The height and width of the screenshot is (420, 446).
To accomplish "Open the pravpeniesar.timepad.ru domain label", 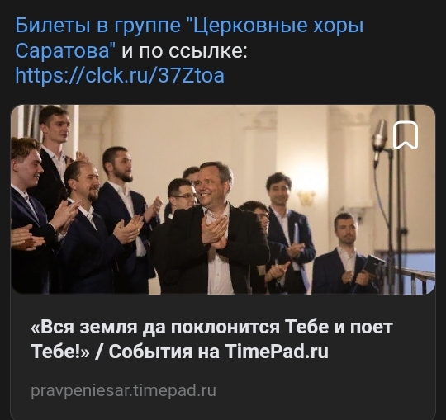I will pyautogui.click(x=123, y=390).
